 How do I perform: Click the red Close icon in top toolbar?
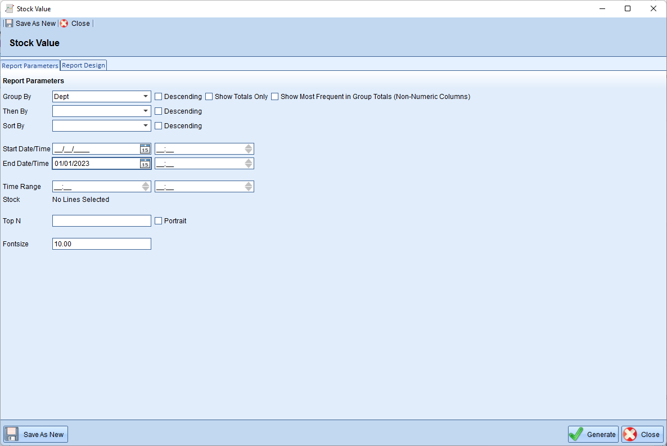[x=64, y=24]
